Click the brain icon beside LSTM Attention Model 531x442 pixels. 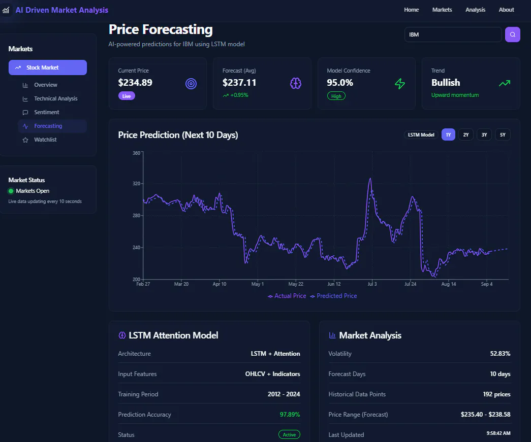pos(122,335)
